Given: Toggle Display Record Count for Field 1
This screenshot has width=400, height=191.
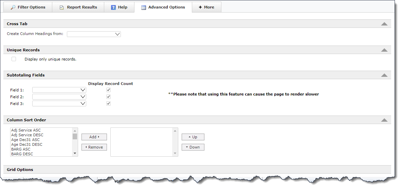Looking at the screenshot, I should [109, 90].
